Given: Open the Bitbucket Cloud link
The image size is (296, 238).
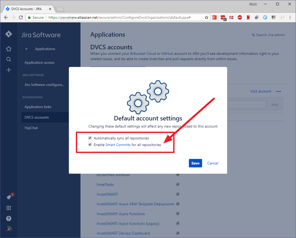Looking at the screenshot, I should [x=143, y=54].
